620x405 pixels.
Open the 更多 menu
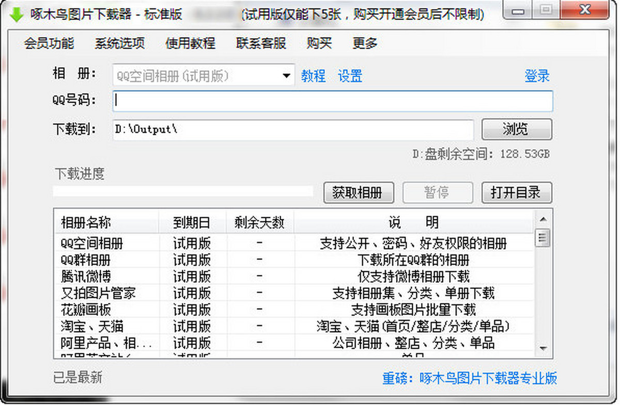pos(365,43)
